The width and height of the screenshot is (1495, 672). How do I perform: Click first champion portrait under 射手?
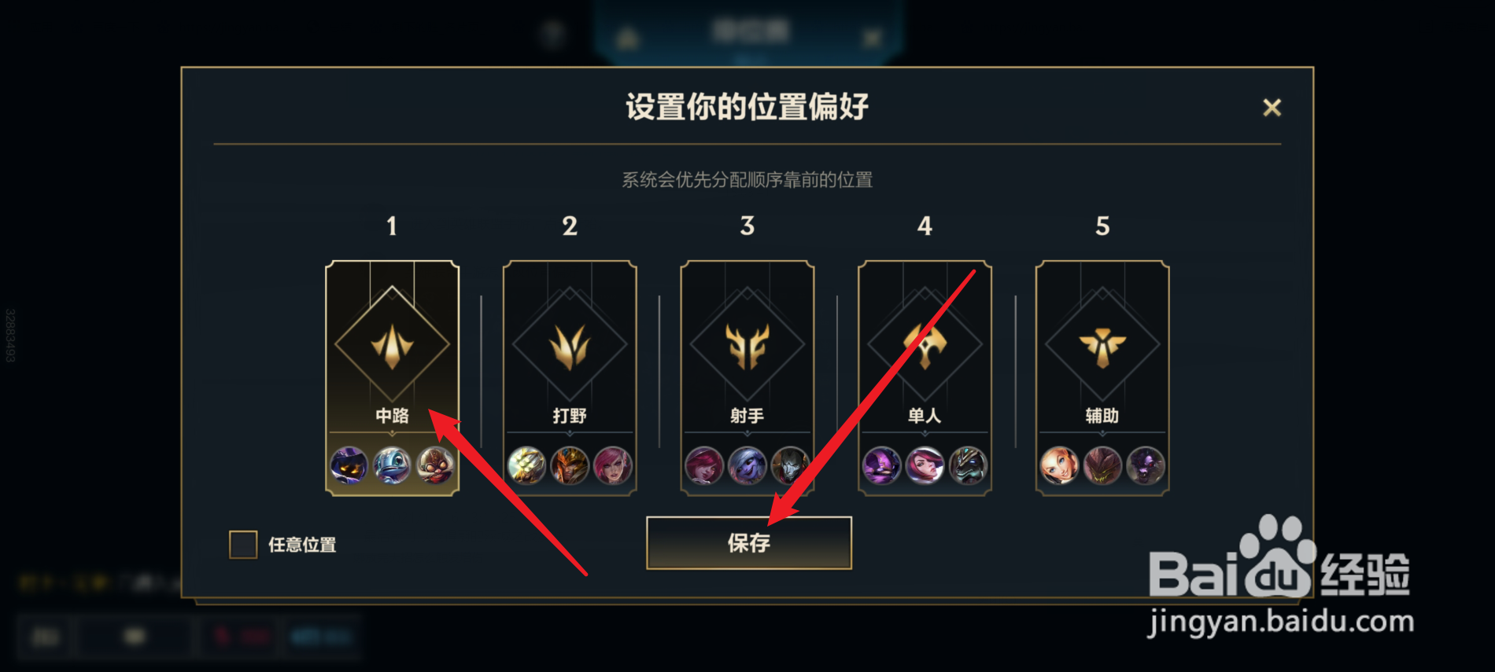(x=704, y=465)
